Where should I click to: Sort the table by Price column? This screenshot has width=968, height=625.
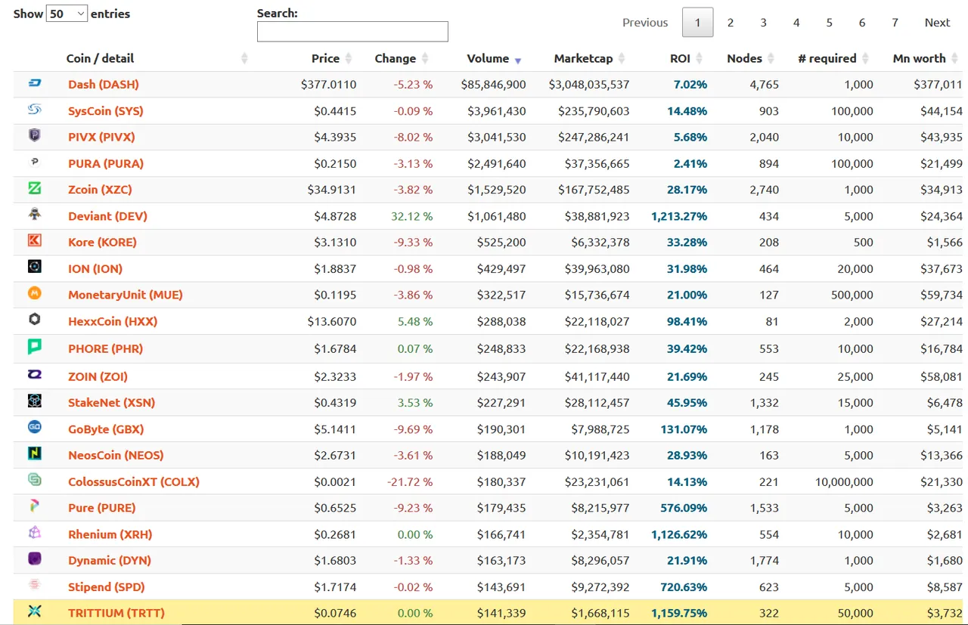pyautogui.click(x=331, y=58)
